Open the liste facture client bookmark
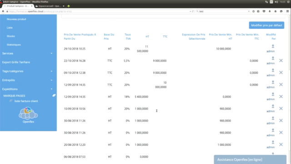Viewport: 291px width, 164px height. (x=26, y=101)
